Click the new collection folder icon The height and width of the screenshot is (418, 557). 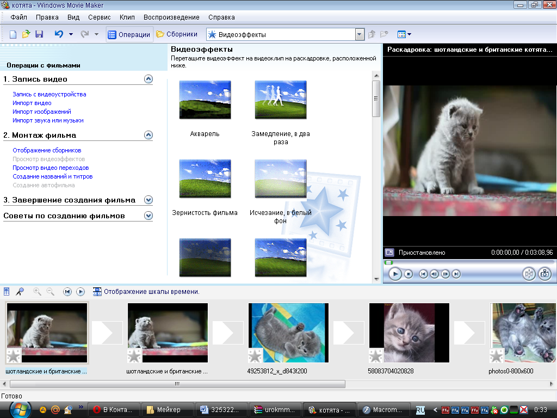pos(384,34)
